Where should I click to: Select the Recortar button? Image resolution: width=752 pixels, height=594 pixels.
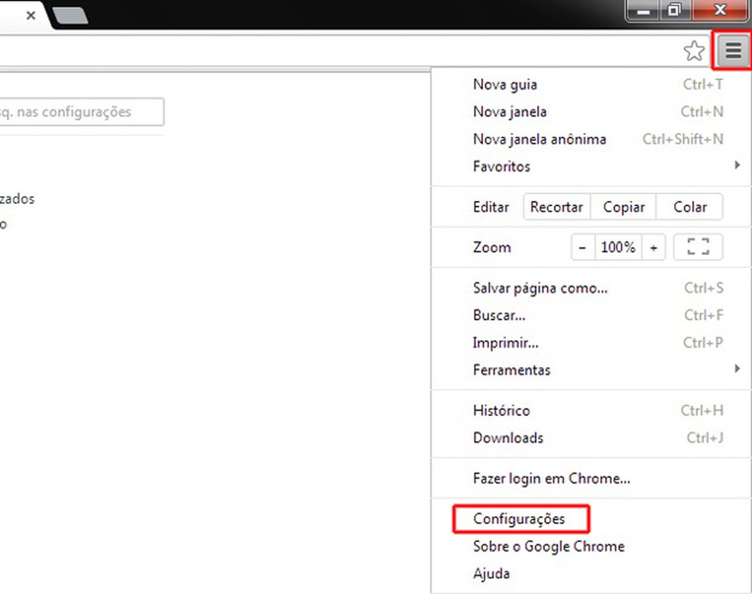tap(556, 206)
